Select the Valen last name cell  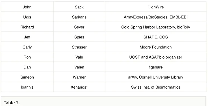click(79, 67)
